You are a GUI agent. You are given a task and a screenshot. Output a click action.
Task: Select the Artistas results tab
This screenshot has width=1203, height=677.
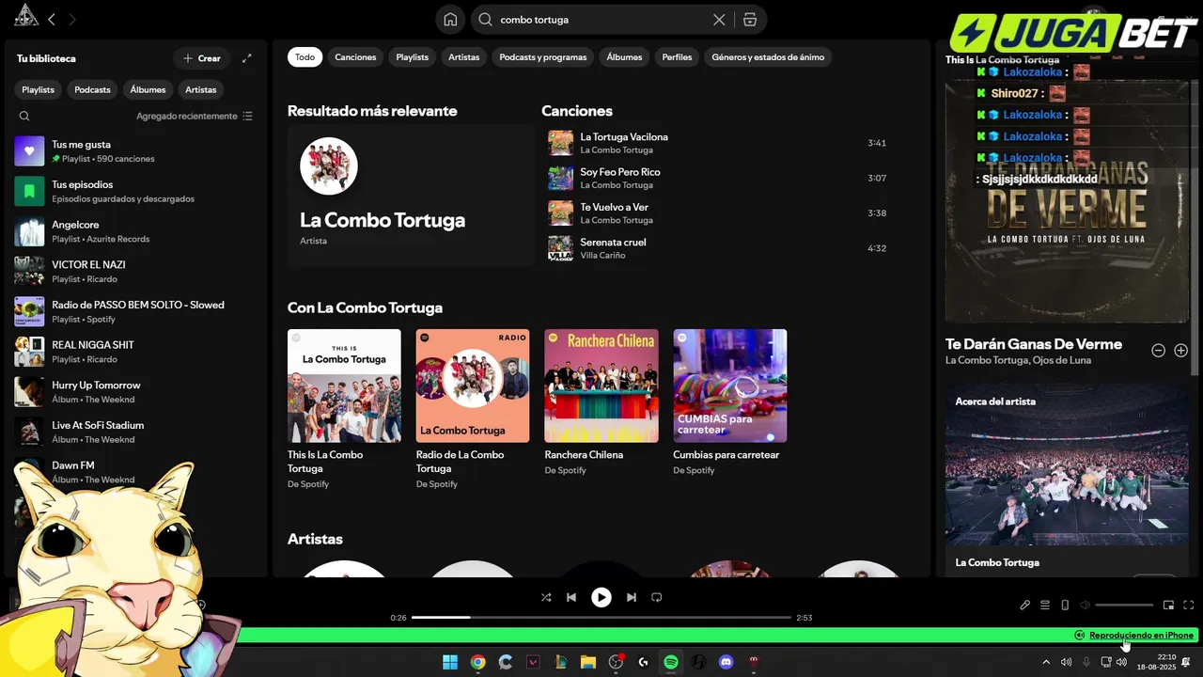click(x=464, y=57)
